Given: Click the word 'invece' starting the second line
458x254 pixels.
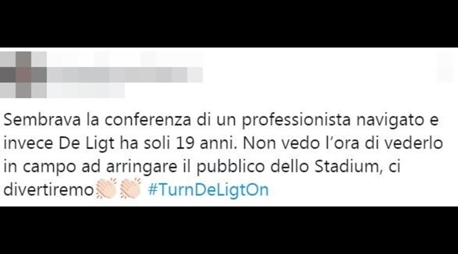Looking at the screenshot, I should (x=29, y=144).
